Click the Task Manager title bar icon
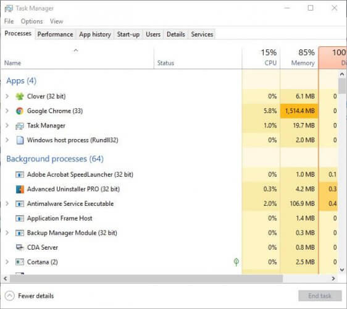This screenshot has height=309, width=347. 9,9
